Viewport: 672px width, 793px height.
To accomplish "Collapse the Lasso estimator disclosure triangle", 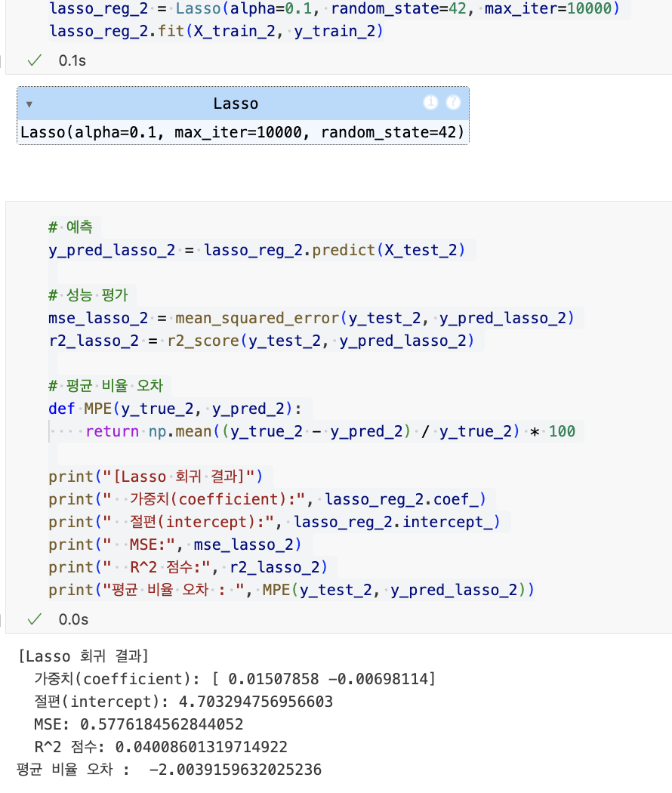I will [29, 104].
